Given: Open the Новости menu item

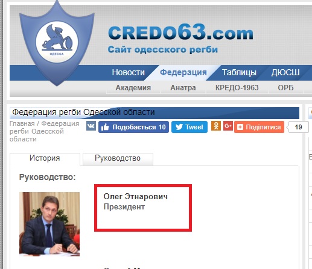Looking at the screenshot, I should pos(129,72).
